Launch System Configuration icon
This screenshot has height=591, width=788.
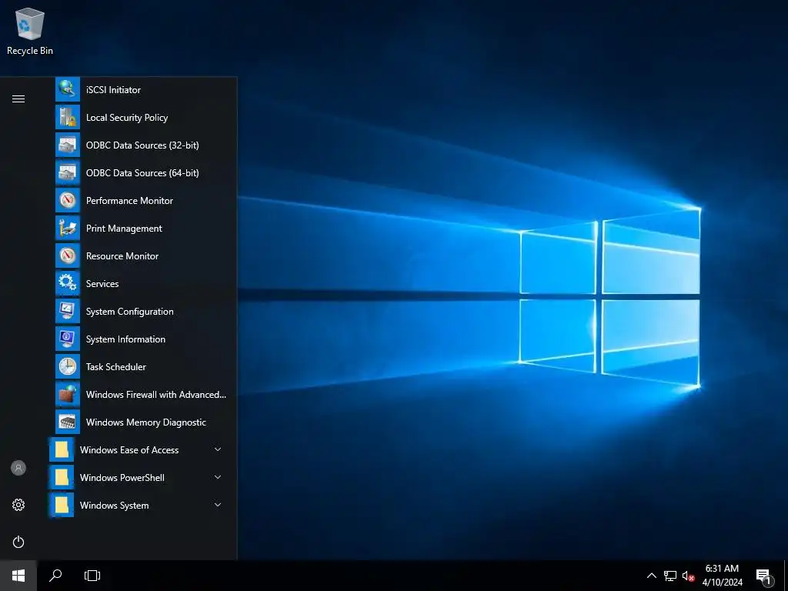68,311
